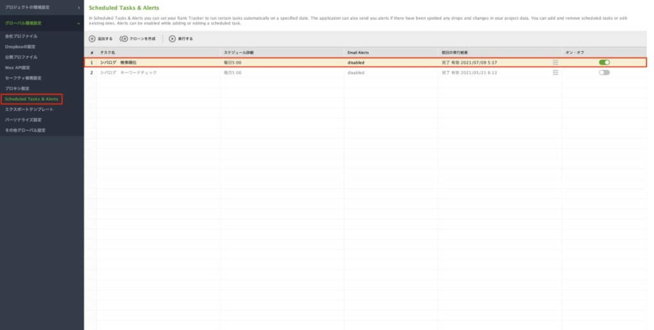
Task: Click the # column header
Action: tap(92, 52)
